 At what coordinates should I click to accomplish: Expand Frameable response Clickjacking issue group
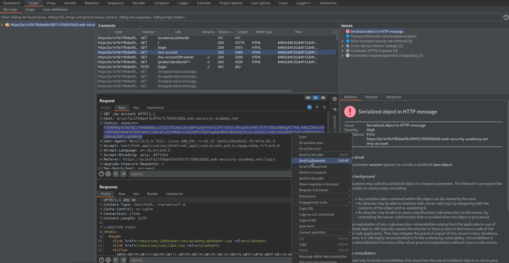click(x=343, y=55)
